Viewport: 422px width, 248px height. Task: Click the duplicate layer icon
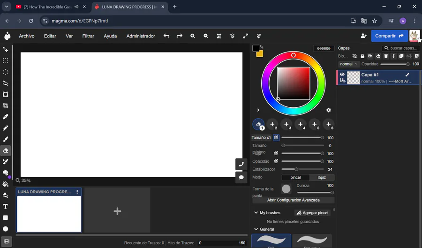pos(401,56)
